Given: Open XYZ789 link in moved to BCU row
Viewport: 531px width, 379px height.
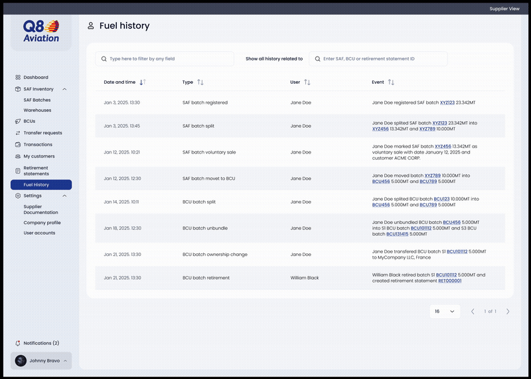Looking at the screenshot, I should coord(433,176).
